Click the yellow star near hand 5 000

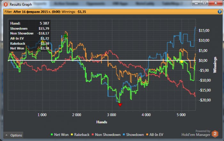(x=181, y=62)
